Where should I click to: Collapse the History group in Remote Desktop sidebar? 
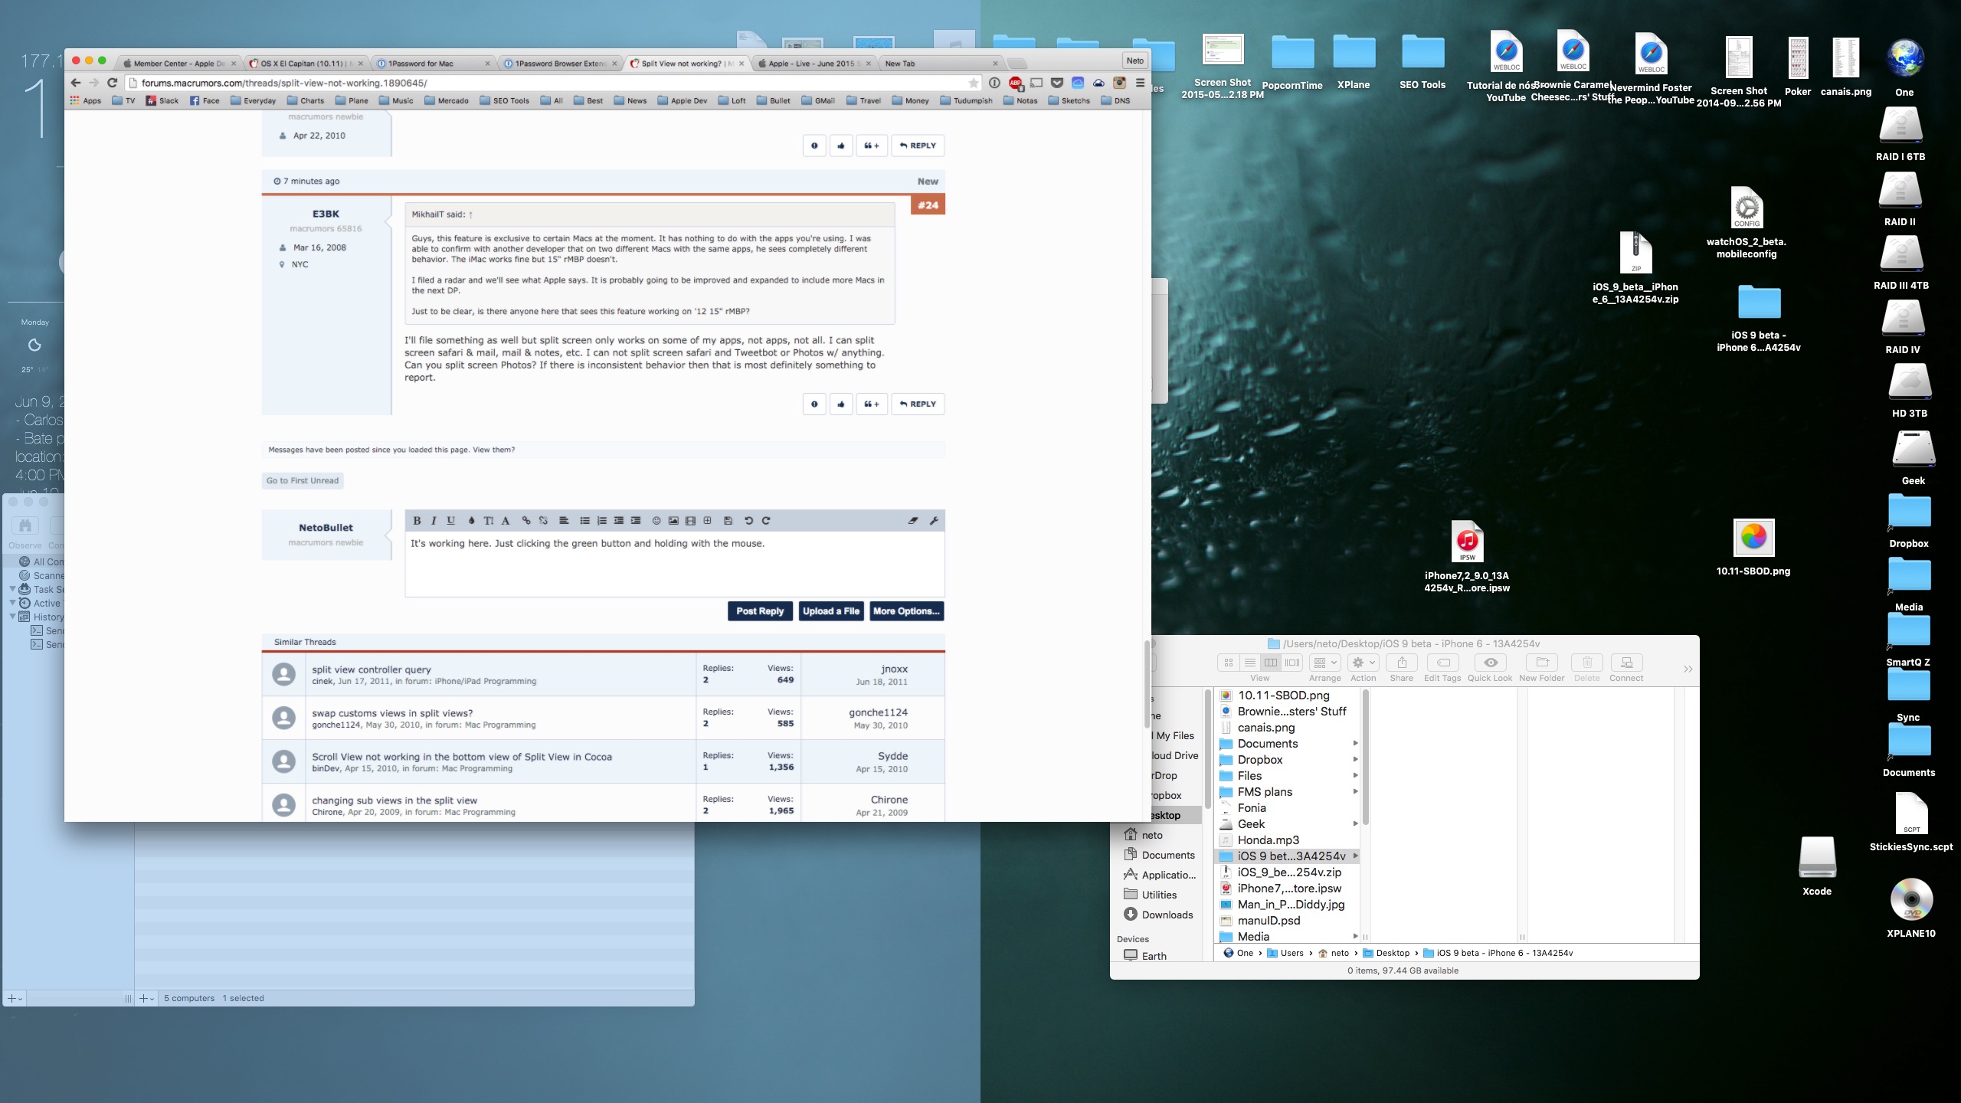pos(12,617)
